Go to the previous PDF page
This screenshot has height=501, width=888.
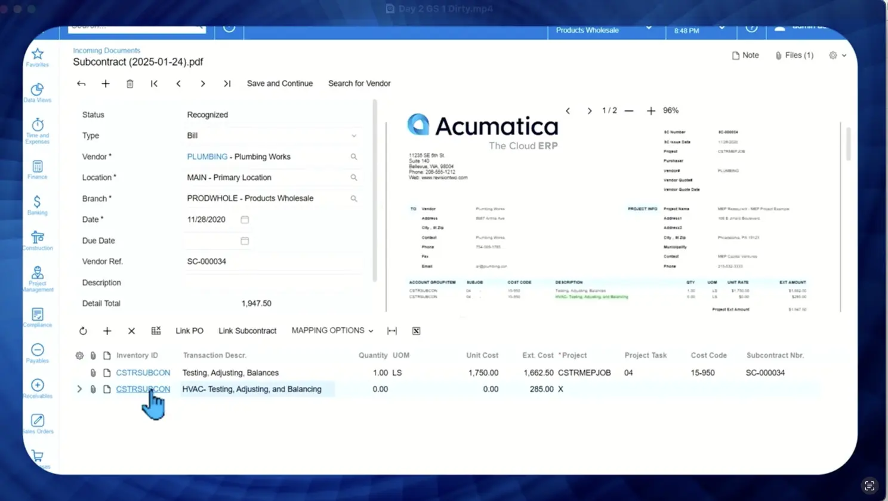[x=568, y=111]
